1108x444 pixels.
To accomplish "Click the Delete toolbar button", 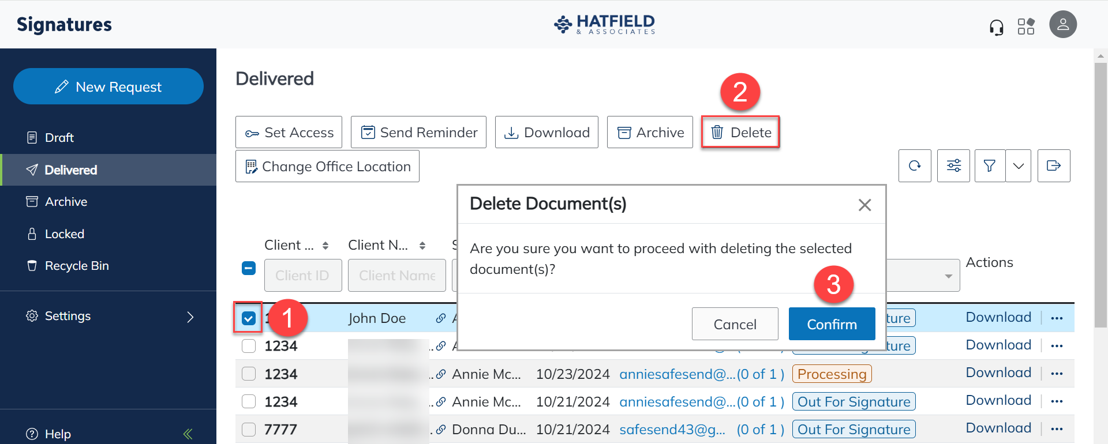I will click(740, 132).
